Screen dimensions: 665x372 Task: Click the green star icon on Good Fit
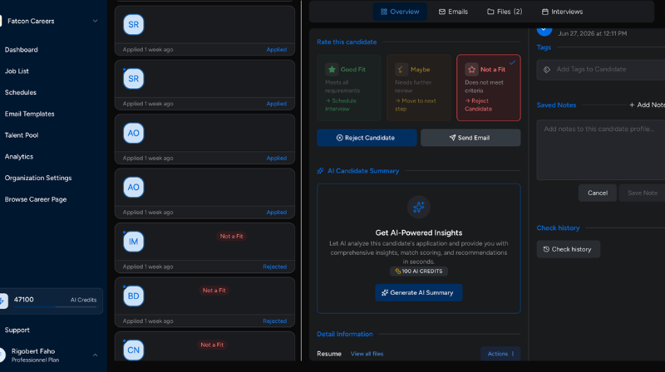(x=332, y=69)
